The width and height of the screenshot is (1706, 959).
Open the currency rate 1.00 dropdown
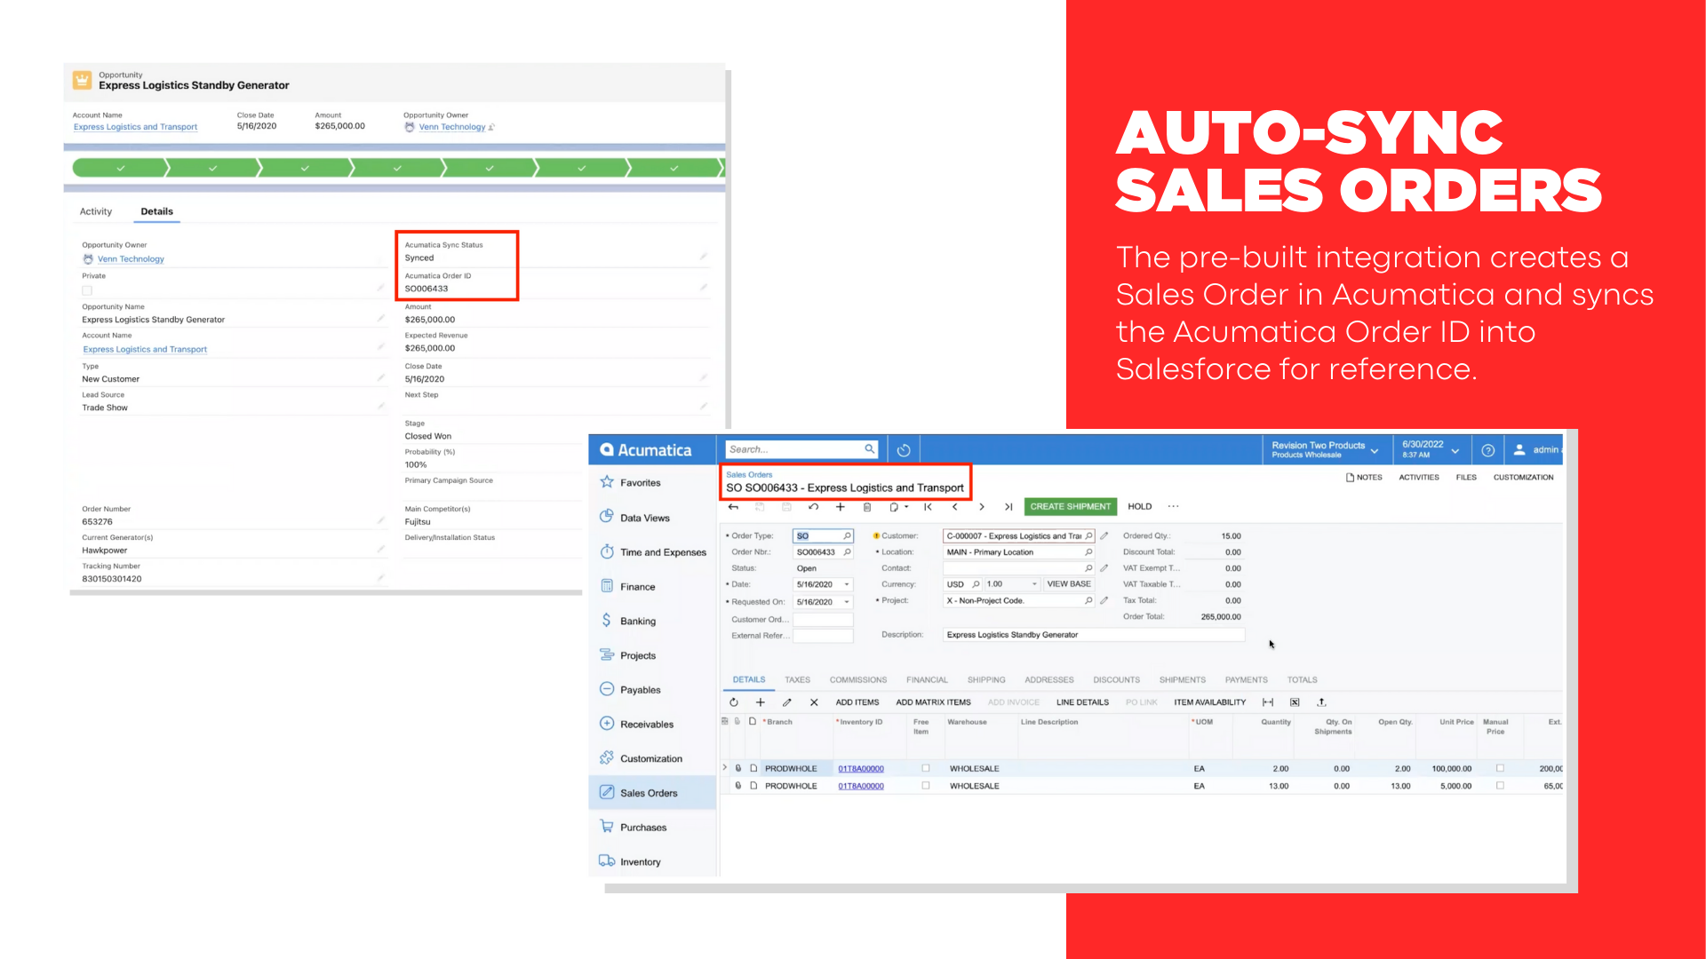pos(1034,584)
